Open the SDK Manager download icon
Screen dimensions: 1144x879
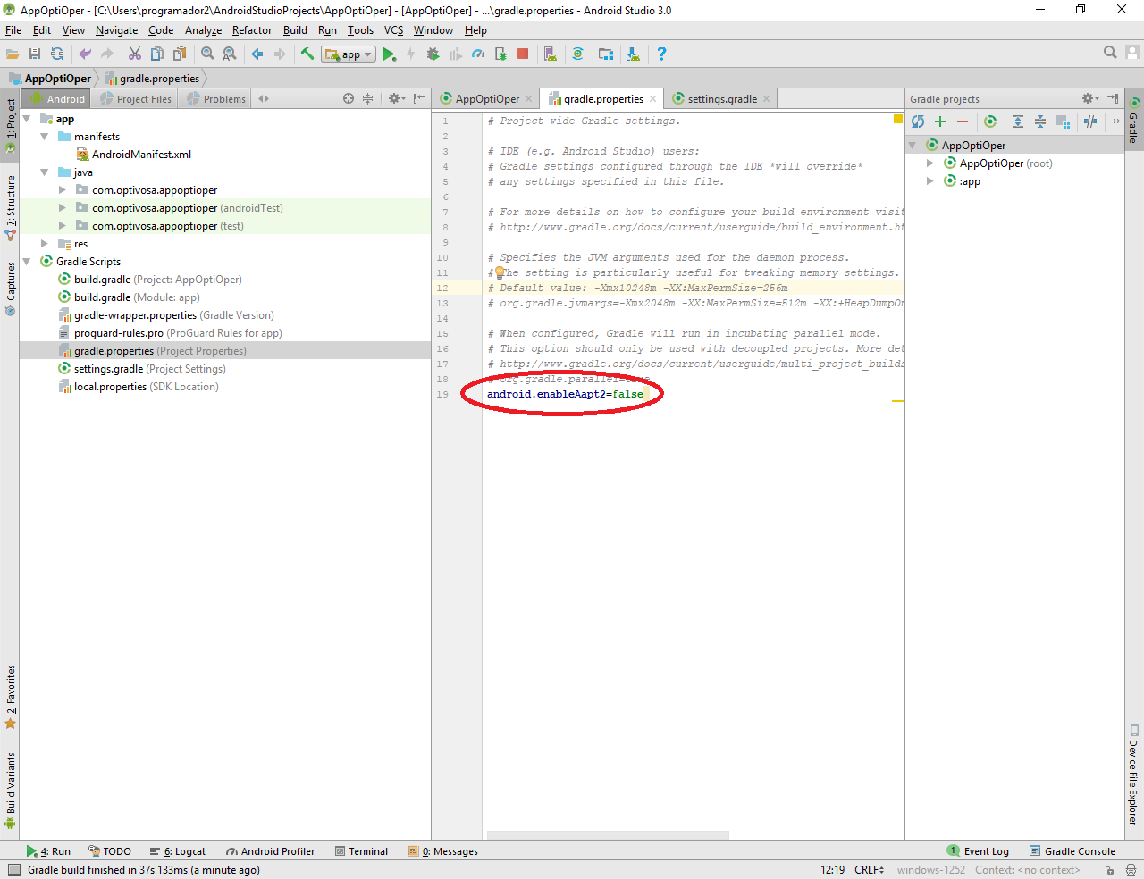click(x=634, y=54)
